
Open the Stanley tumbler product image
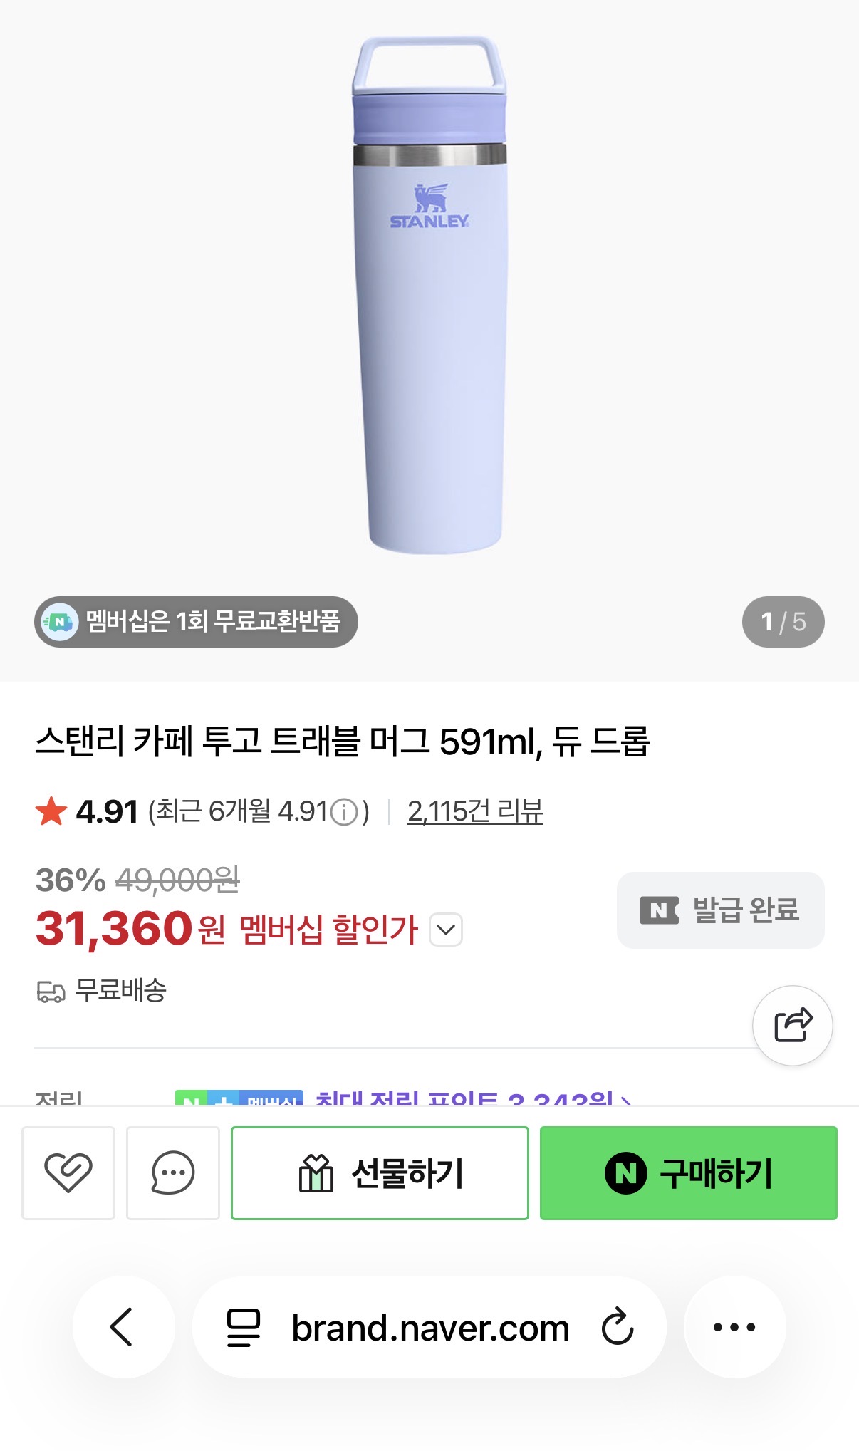tap(429, 299)
